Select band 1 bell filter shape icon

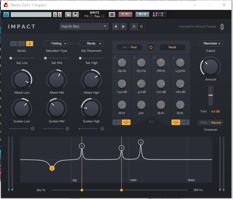(x=126, y=122)
